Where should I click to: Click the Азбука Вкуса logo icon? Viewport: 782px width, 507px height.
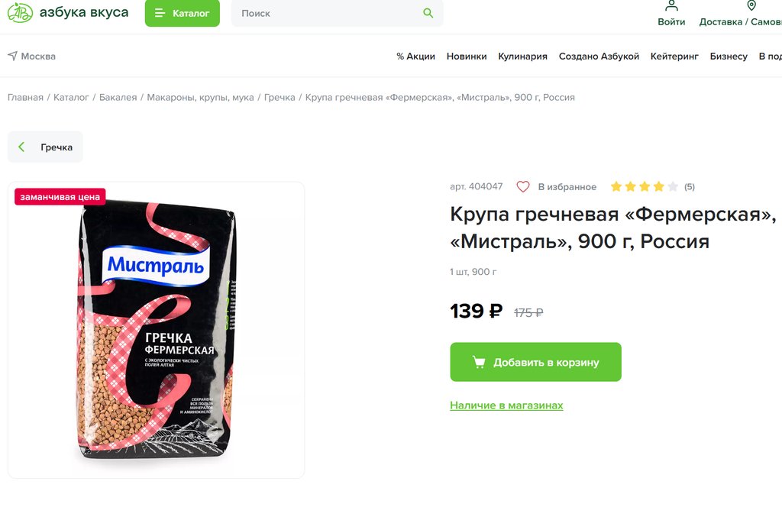[x=20, y=12]
